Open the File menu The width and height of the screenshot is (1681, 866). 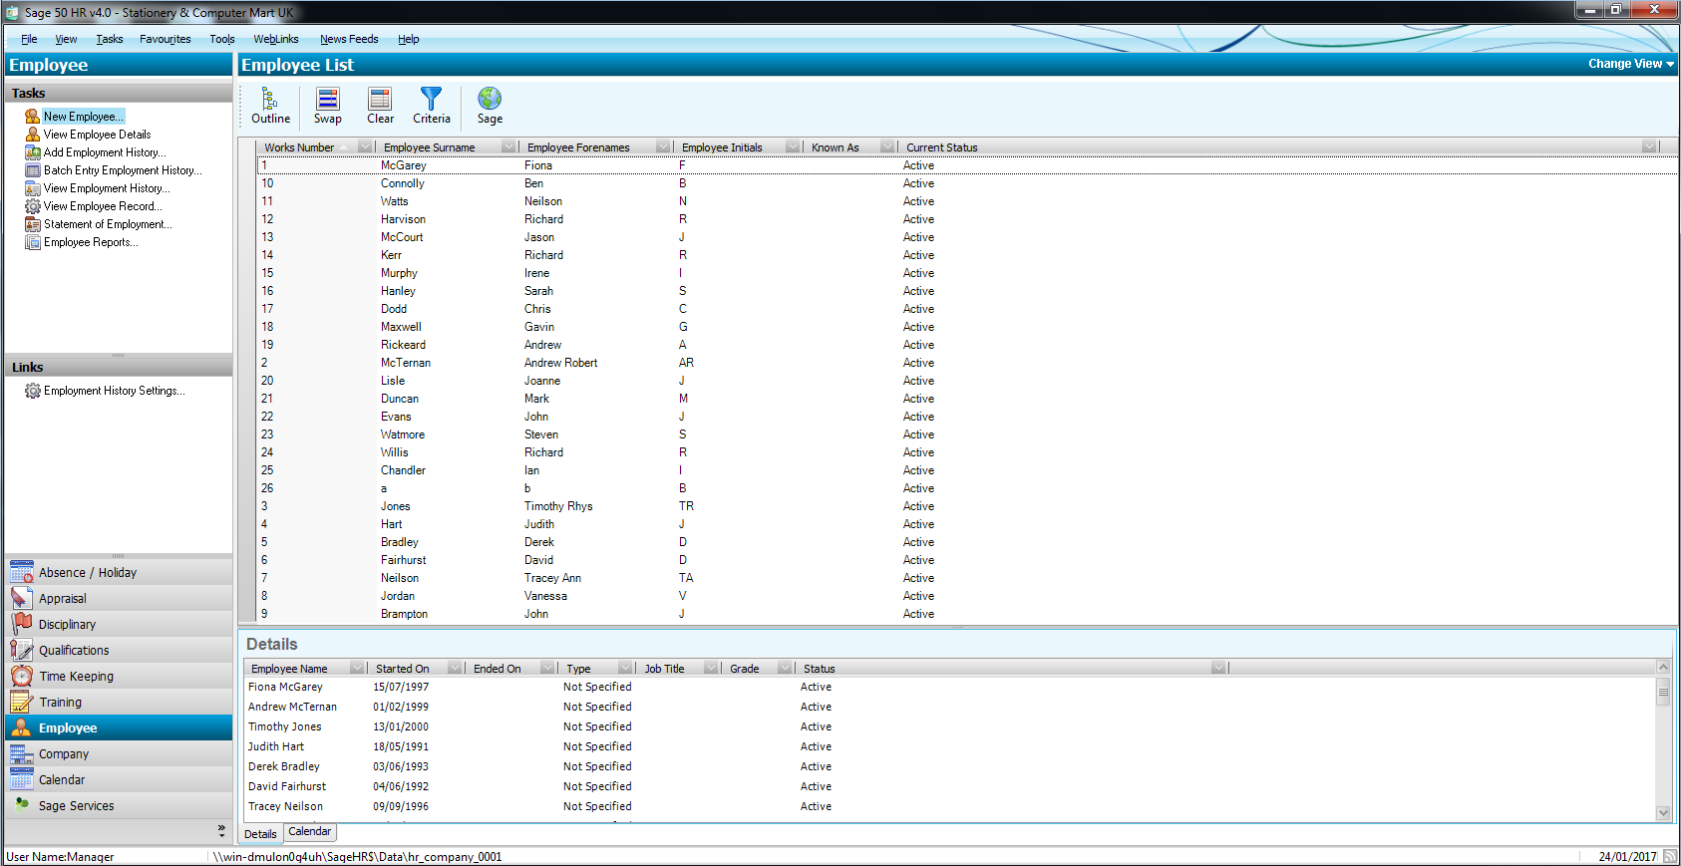click(x=29, y=39)
